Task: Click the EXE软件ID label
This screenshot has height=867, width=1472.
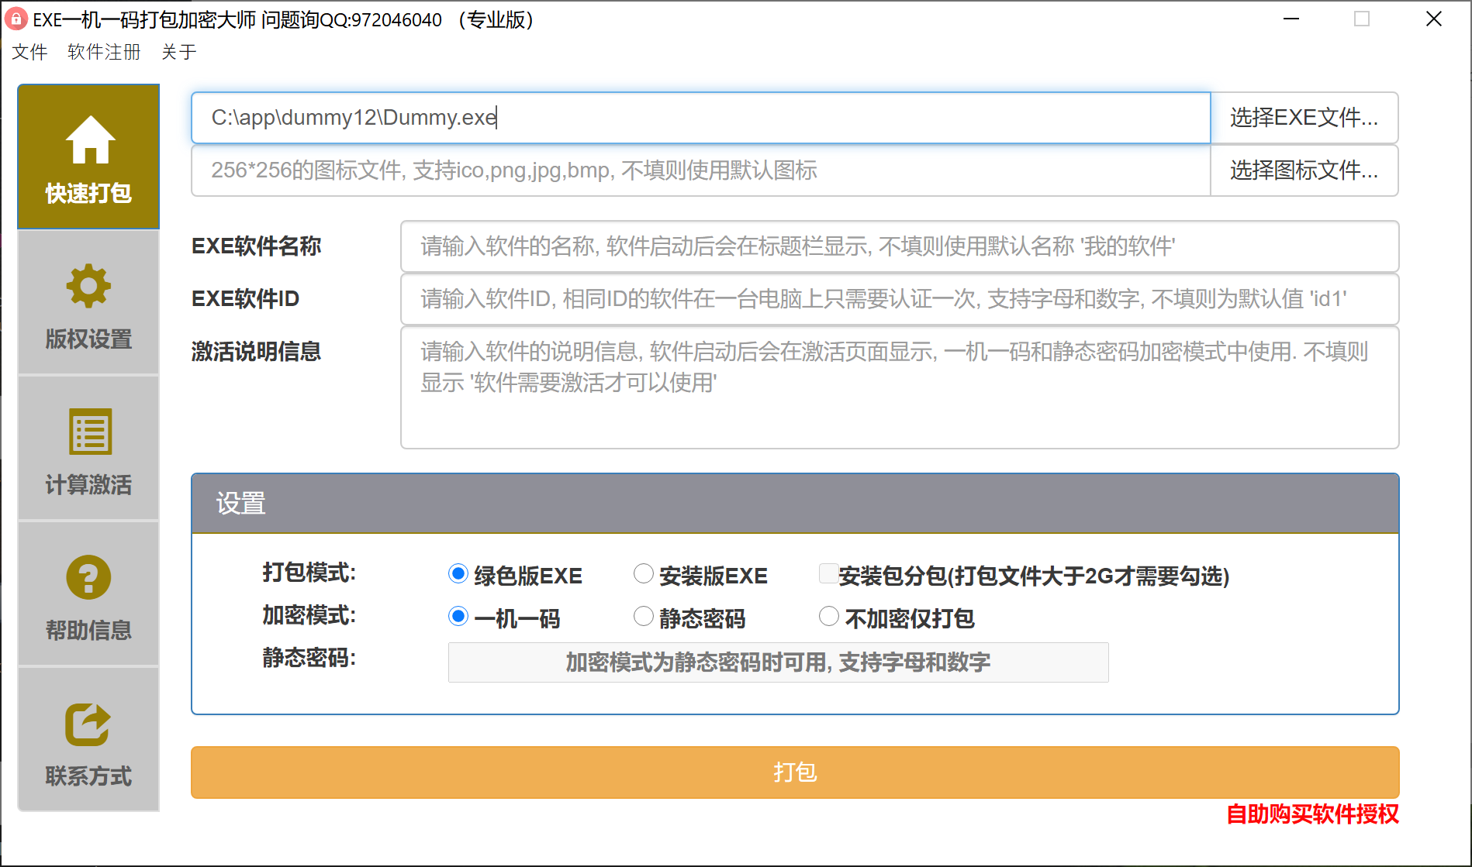Action: coord(245,299)
